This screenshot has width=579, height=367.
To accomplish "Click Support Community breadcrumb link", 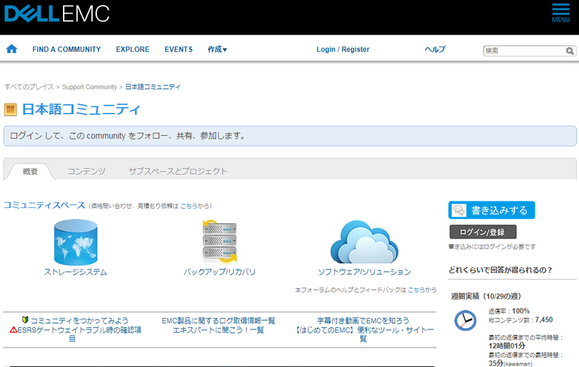I will click(89, 87).
